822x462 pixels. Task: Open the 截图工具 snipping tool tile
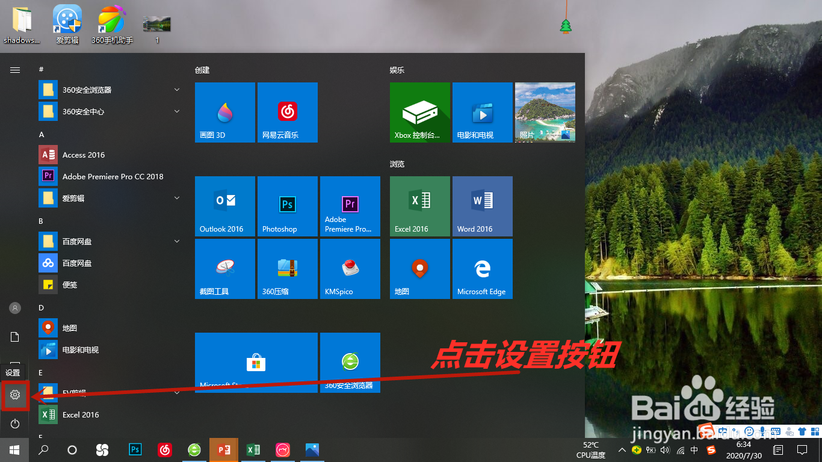click(224, 269)
